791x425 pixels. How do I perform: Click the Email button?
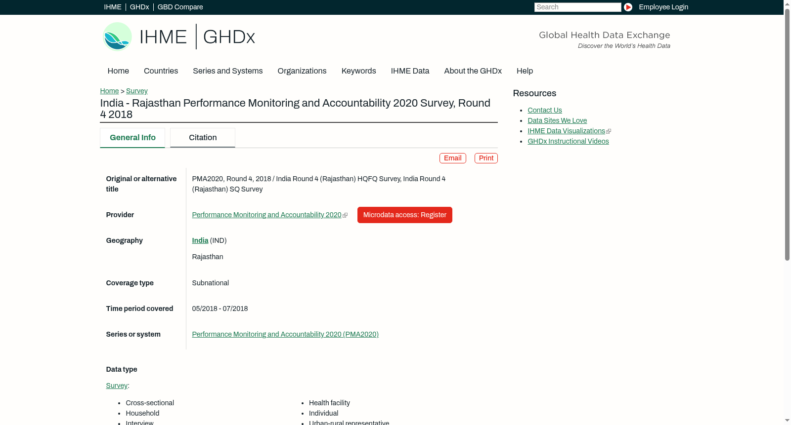[x=453, y=158]
